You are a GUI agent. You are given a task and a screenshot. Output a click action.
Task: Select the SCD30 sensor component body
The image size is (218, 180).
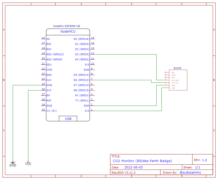tap(178, 80)
